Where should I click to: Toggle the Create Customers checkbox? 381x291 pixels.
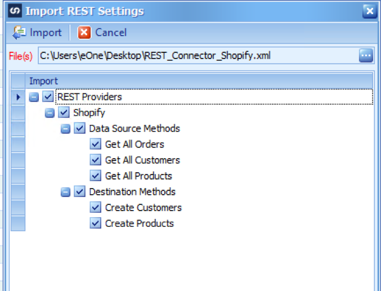click(x=96, y=208)
